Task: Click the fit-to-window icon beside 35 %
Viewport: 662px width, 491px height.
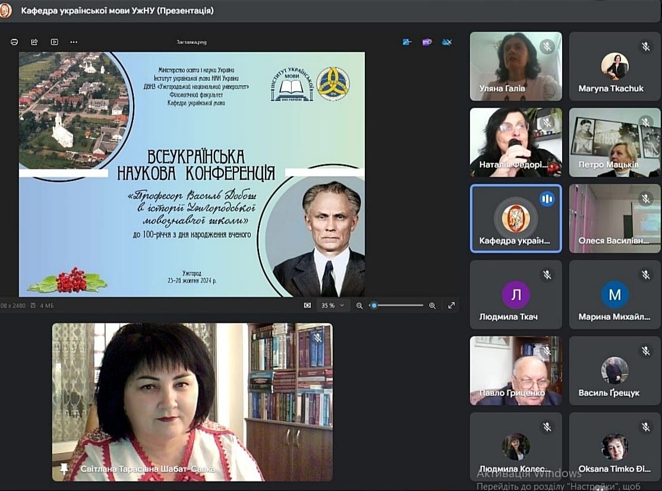Action: pos(307,305)
